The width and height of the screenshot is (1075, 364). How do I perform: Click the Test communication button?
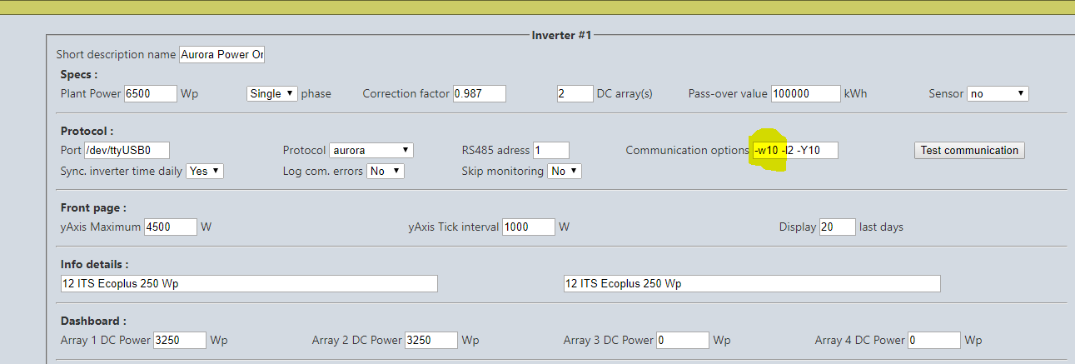click(969, 151)
